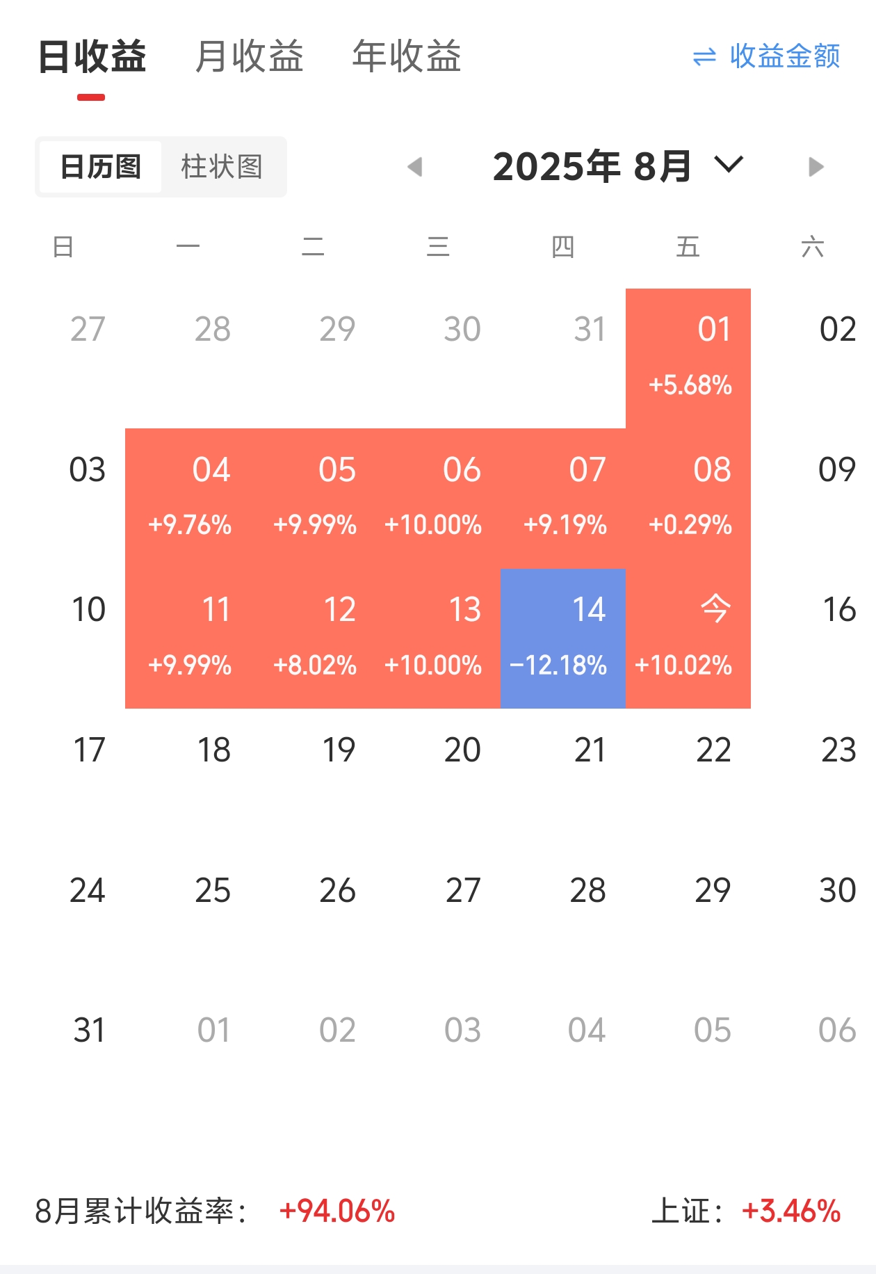Image resolution: width=876 pixels, height=1274 pixels.
Task: Open the 月收益 tab
Action: 250,56
